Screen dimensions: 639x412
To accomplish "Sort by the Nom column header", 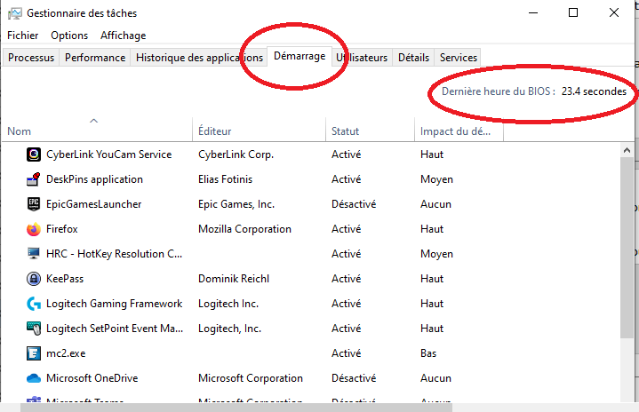I will [97, 131].
